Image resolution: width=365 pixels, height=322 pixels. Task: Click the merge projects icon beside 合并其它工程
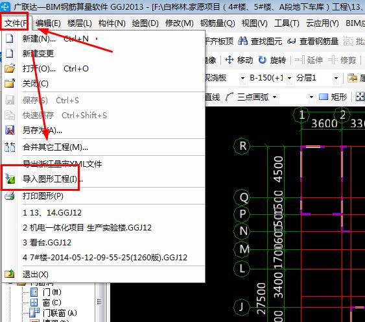click(10, 147)
